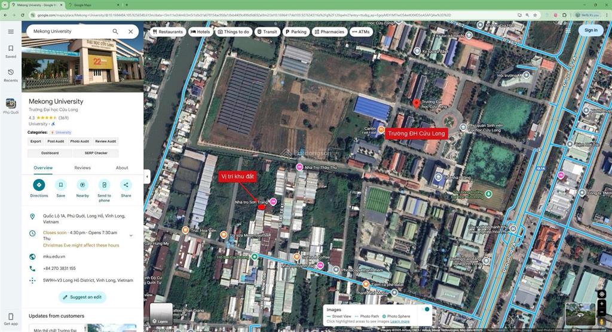
Task: Click Nhà Trọ Thầy Thu map marker
Action: coord(299,167)
